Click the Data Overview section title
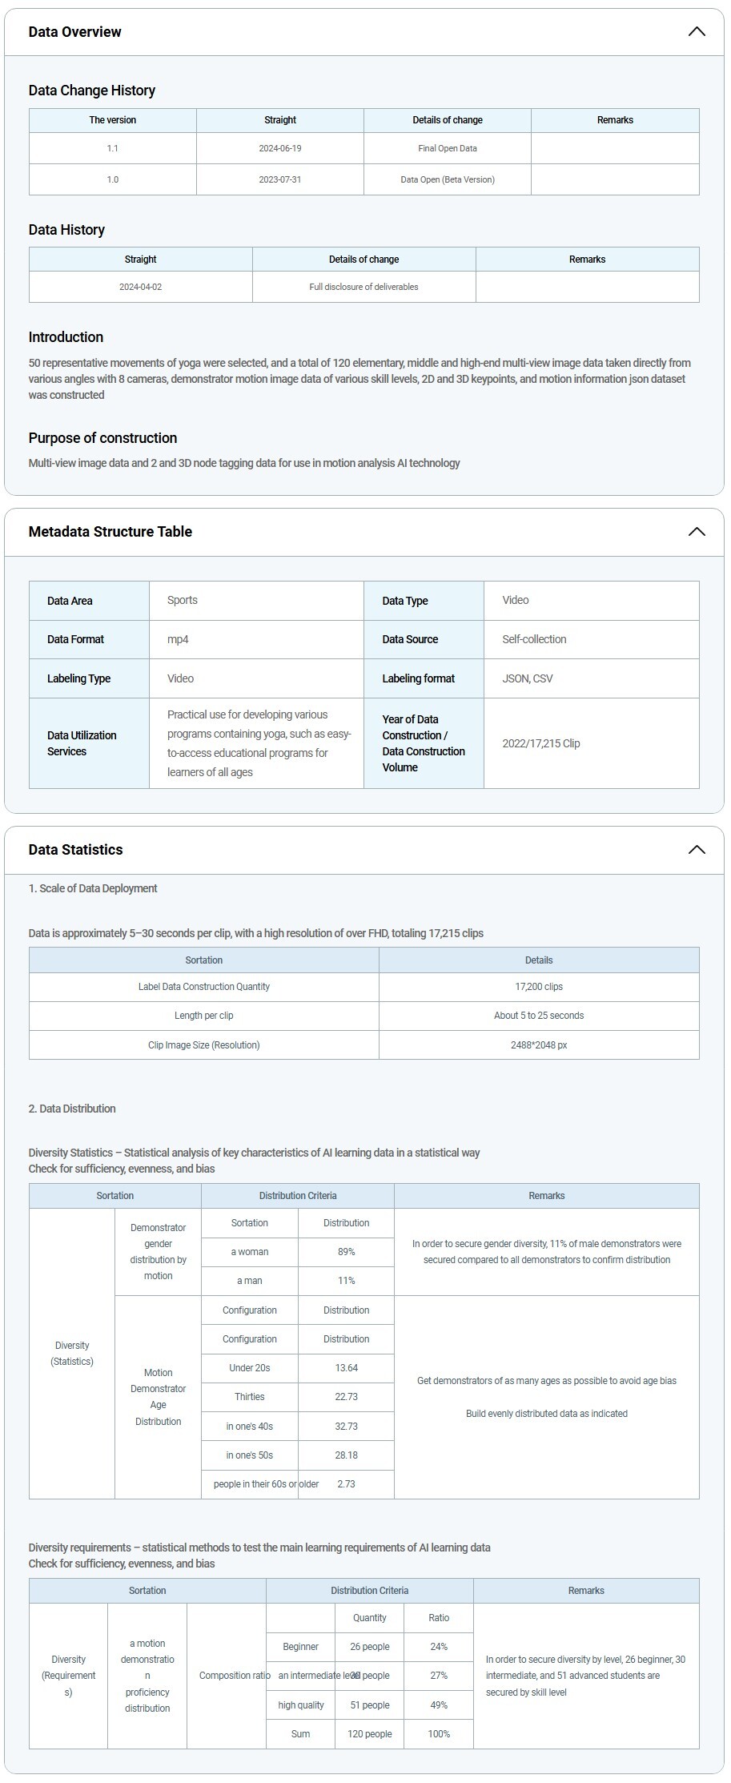 (x=75, y=32)
